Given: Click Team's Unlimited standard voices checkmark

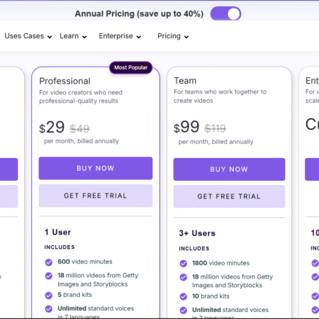Looking at the screenshot, I should tap(184, 310).
